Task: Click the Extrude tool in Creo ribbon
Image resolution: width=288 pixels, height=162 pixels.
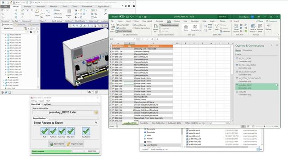Action: [x=58, y=14]
